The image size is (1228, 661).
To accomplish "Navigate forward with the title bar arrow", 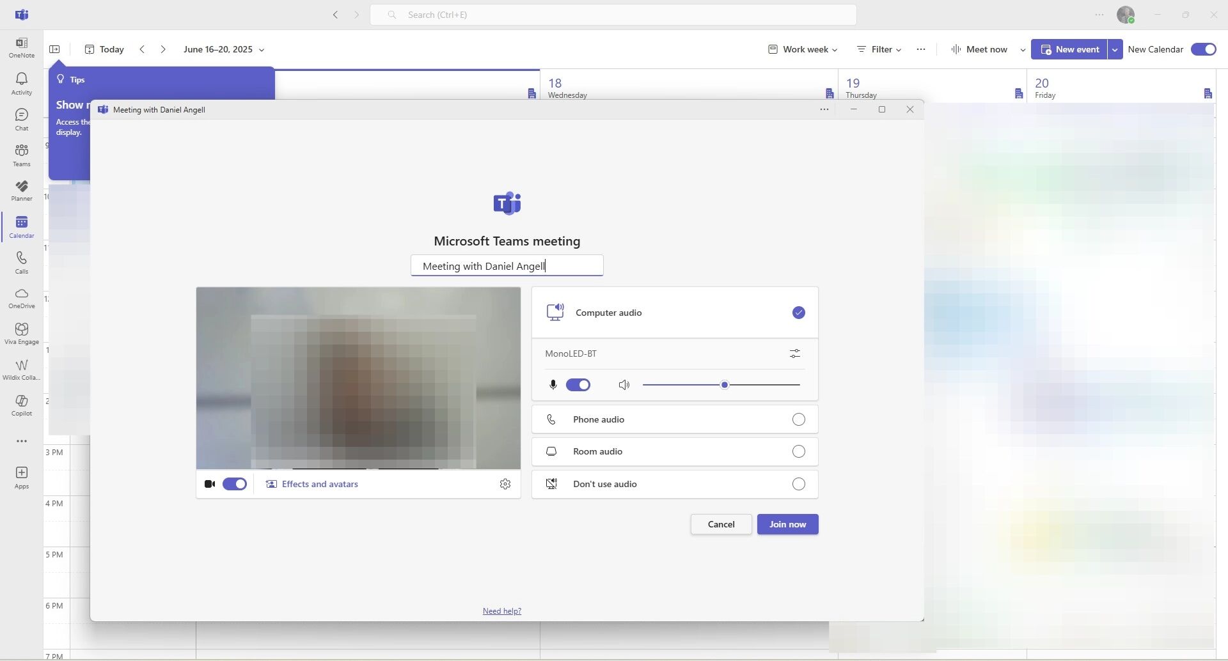I will tap(357, 15).
